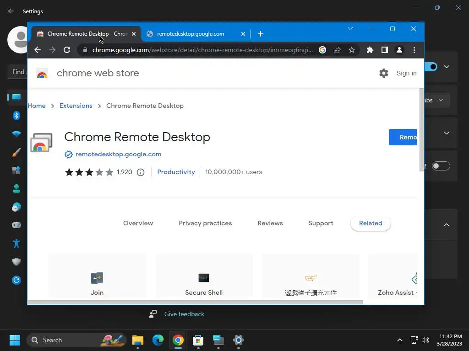Image resolution: width=469 pixels, height=351 pixels.
Task: Reload the Chrome Web Store page
Action: [x=67, y=50]
